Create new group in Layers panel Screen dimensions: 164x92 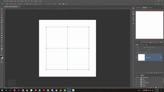[157, 73]
